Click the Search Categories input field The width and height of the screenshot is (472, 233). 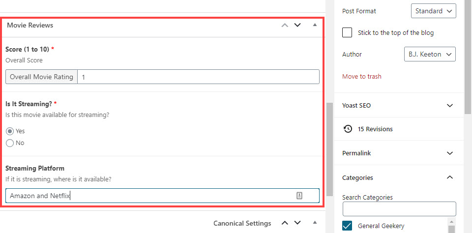(399, 209)
